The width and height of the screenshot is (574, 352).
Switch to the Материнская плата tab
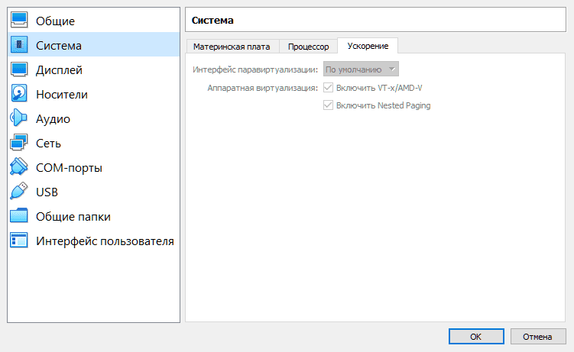232,47
